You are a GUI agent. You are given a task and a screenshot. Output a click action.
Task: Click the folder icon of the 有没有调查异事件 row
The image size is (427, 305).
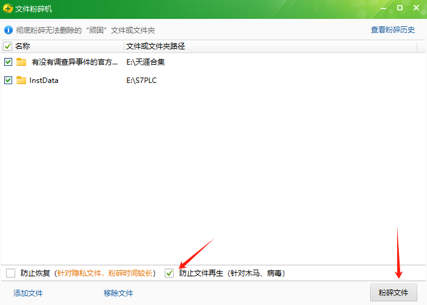[x=21, y=62]
